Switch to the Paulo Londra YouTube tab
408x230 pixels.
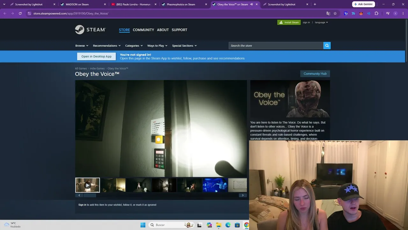134,4
